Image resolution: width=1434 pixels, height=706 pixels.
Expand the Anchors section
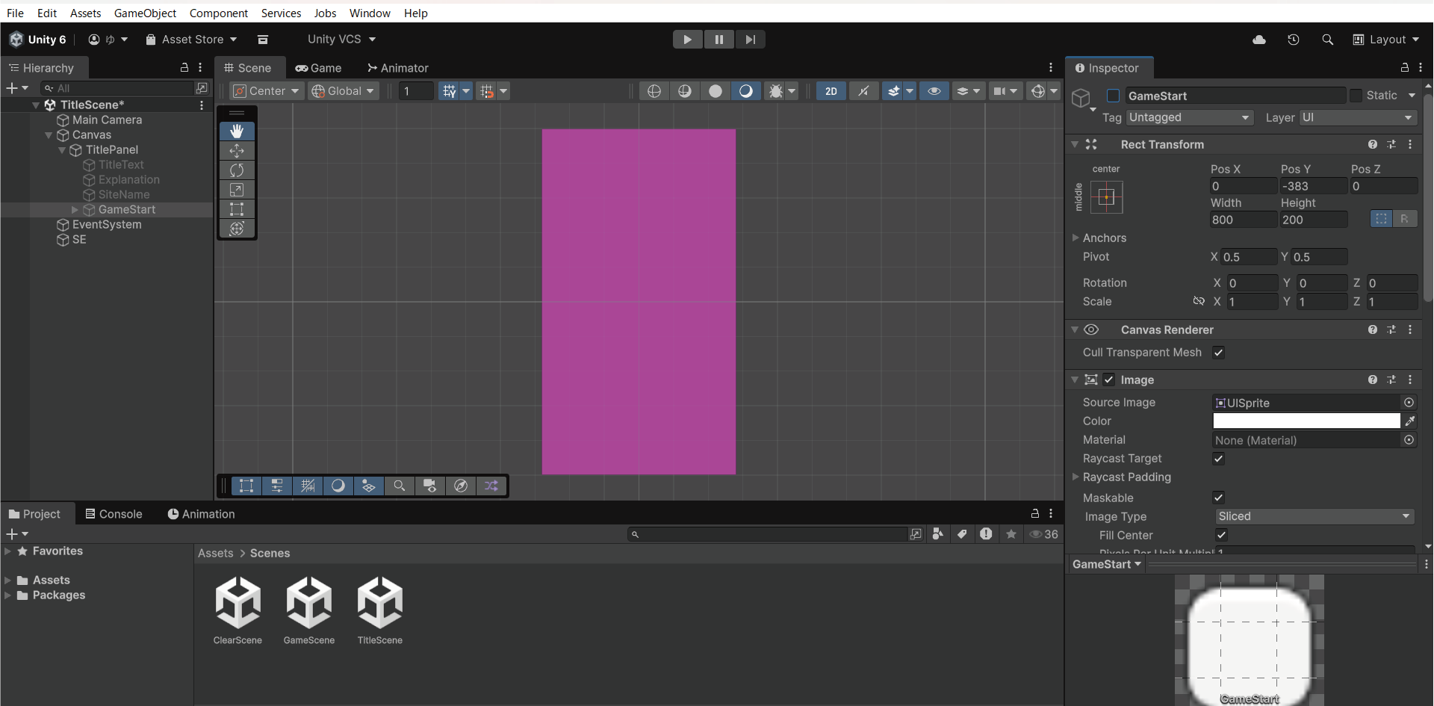pos(1075,238)
